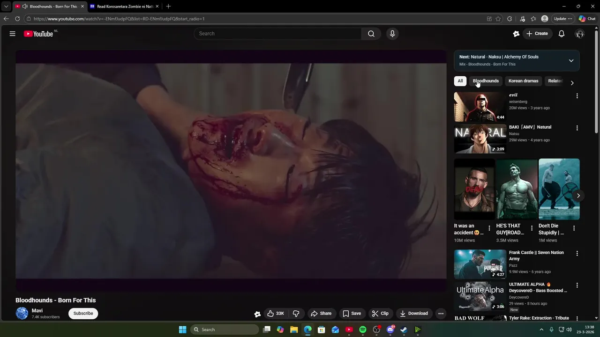This screenshot has width=600, height=337.
Task: Reload the page in the browser
Action: [17, 19]
